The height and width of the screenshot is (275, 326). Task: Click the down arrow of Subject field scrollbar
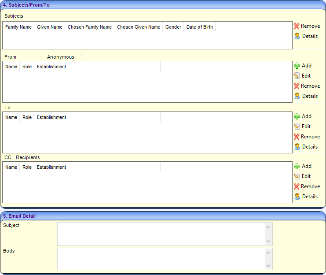coord(268,241)
